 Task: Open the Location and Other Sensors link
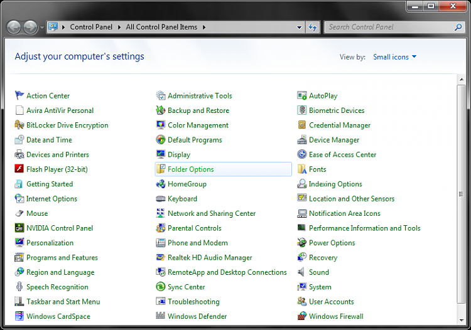352,199
